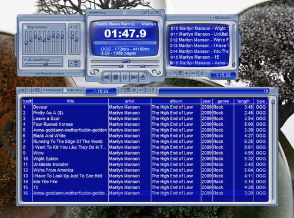Viewport: 294px width, 218px height.
Task: Click the library list vertical scrollbar
Action: pos(273,150)
